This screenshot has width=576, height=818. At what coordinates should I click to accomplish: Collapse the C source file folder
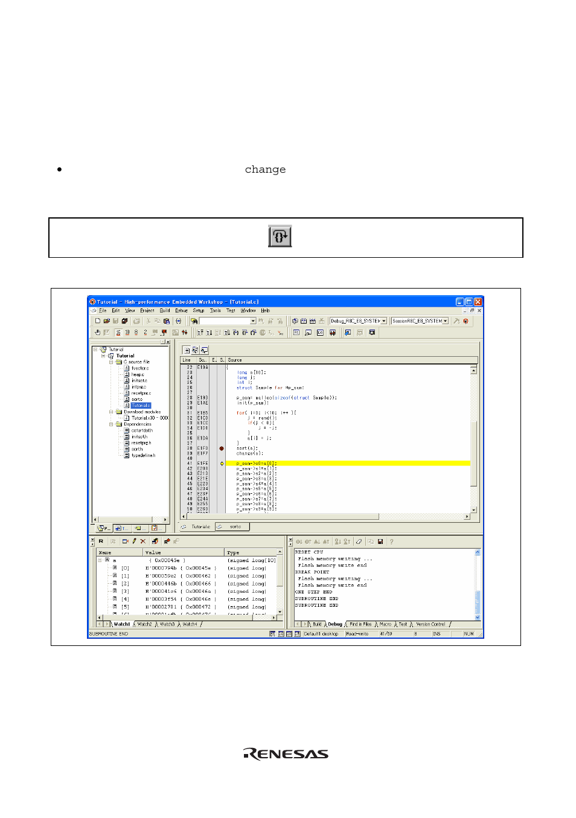click(x=111, y=362)
